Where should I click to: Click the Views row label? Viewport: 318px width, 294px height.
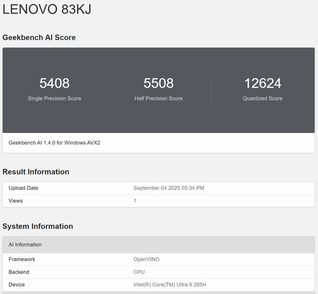point(16,200)
